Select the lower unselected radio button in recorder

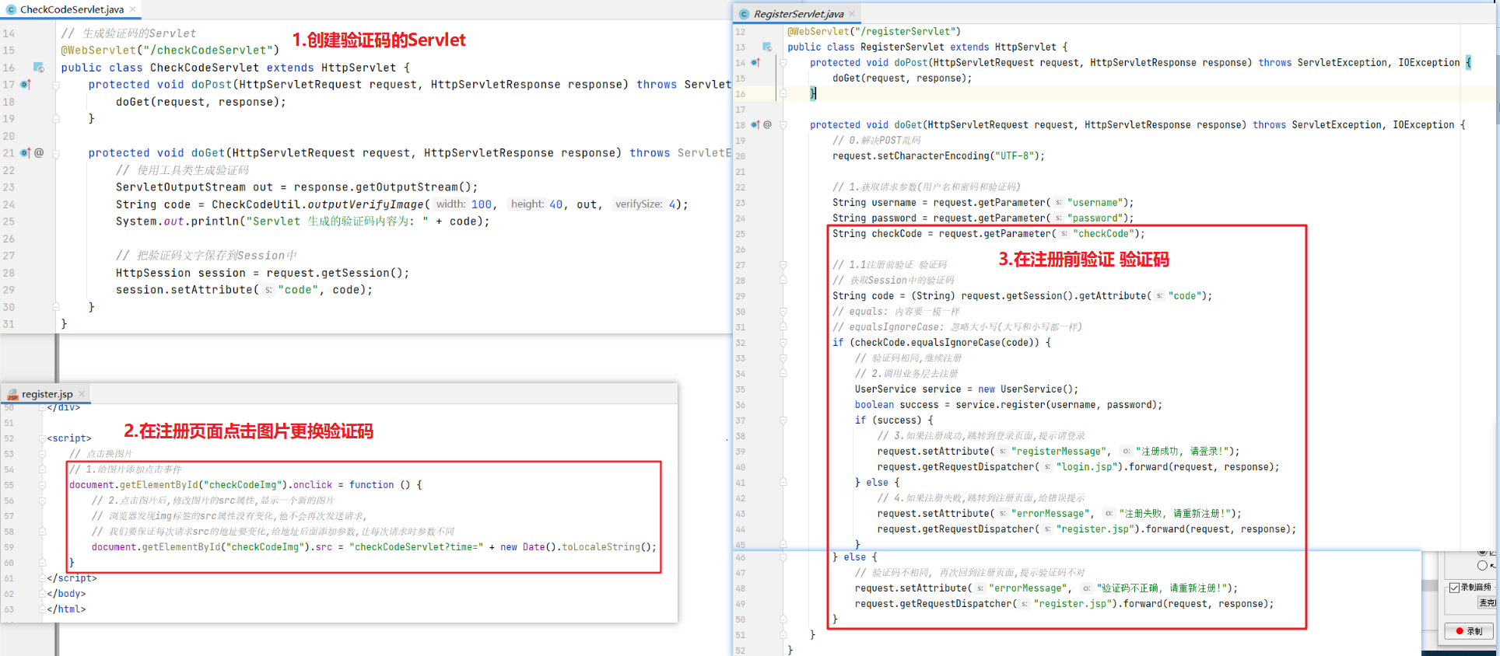1482,566
